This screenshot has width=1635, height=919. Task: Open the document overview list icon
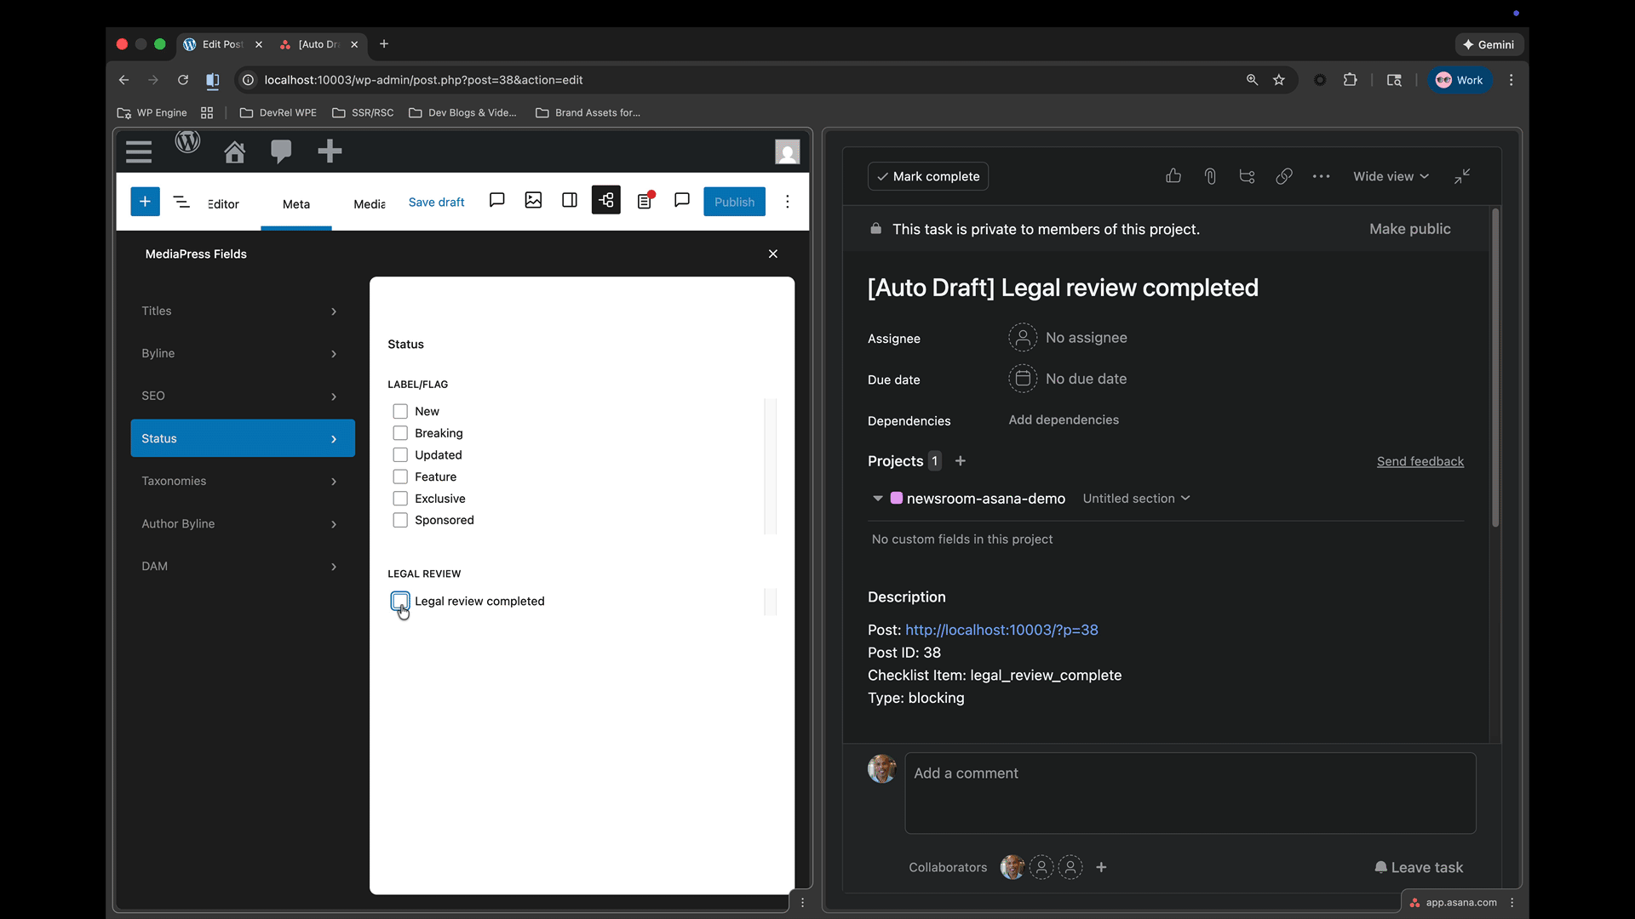click(181, 202)
